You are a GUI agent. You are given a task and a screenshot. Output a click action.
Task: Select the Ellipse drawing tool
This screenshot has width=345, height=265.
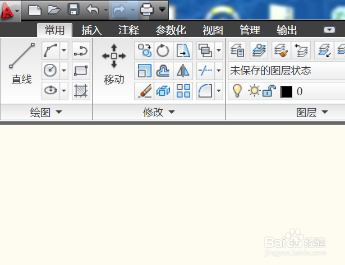[50, 91]
